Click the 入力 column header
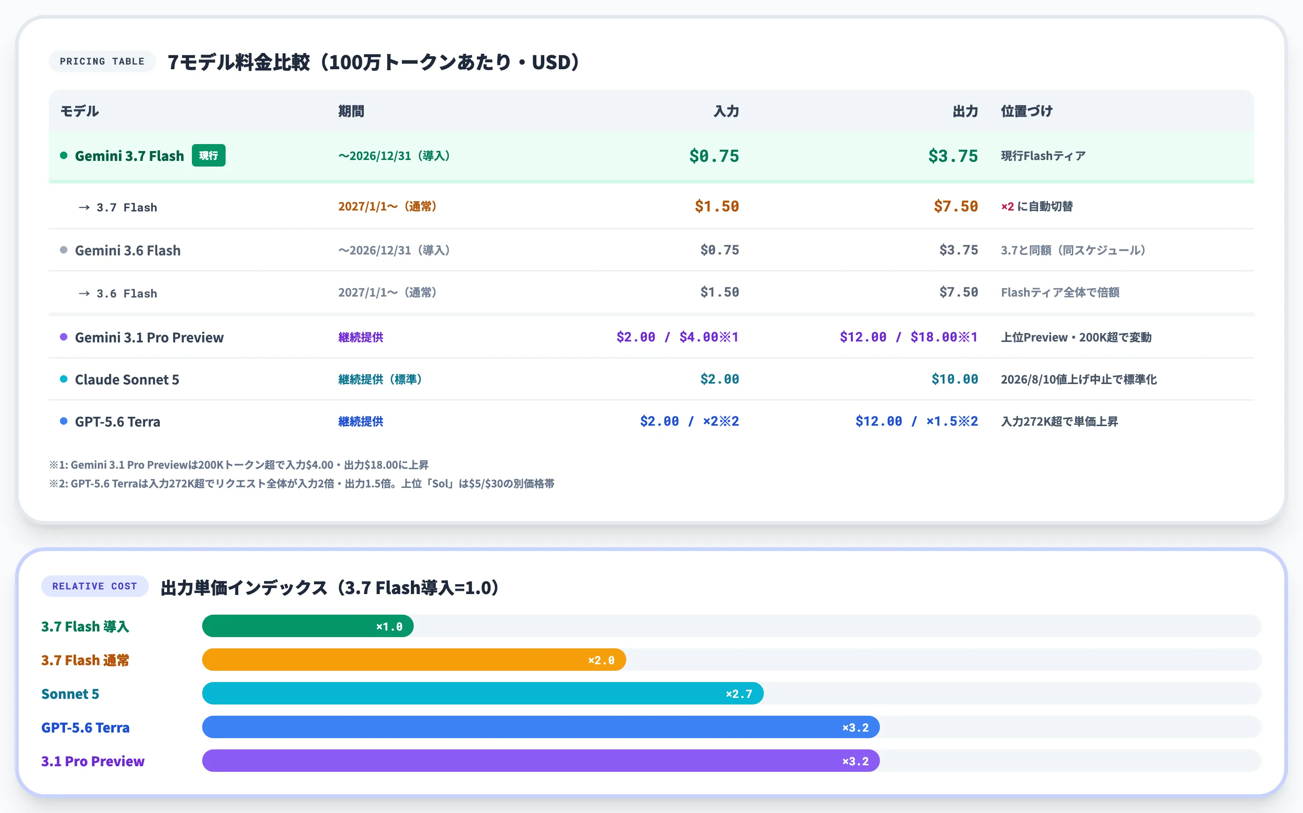This screenshot has width=1303, height=813. pos(726,111)
